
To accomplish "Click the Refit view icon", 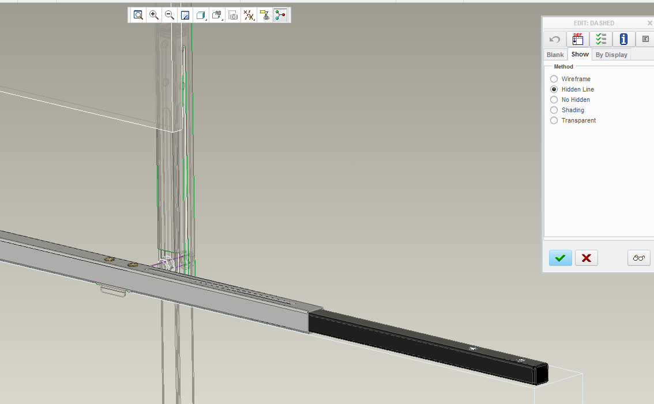I will coord(138,16).
